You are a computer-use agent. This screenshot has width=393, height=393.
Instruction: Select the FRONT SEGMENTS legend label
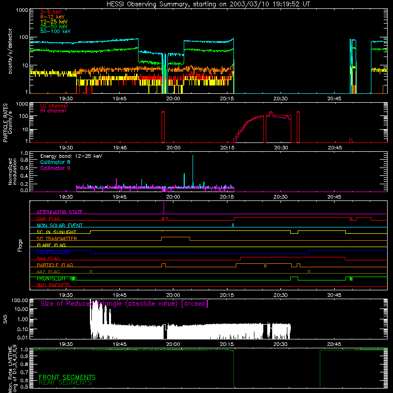[x=67, y=377]
